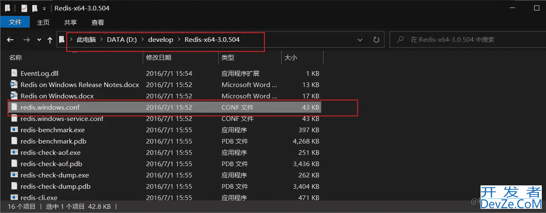Sort by the 修改日期 column header

click(159, 57)
